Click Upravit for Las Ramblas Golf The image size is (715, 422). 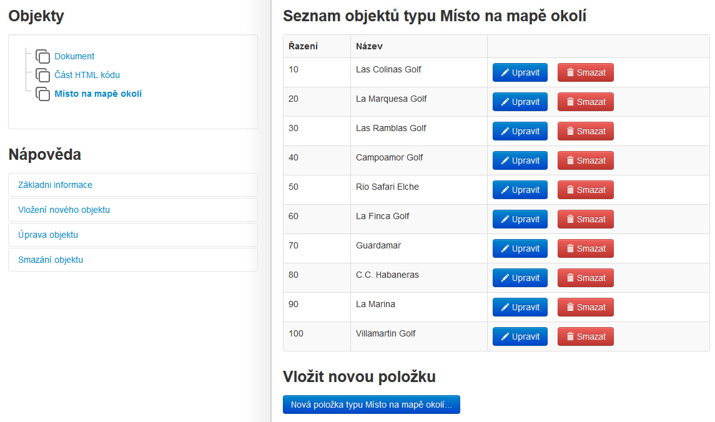pos(520,131)
